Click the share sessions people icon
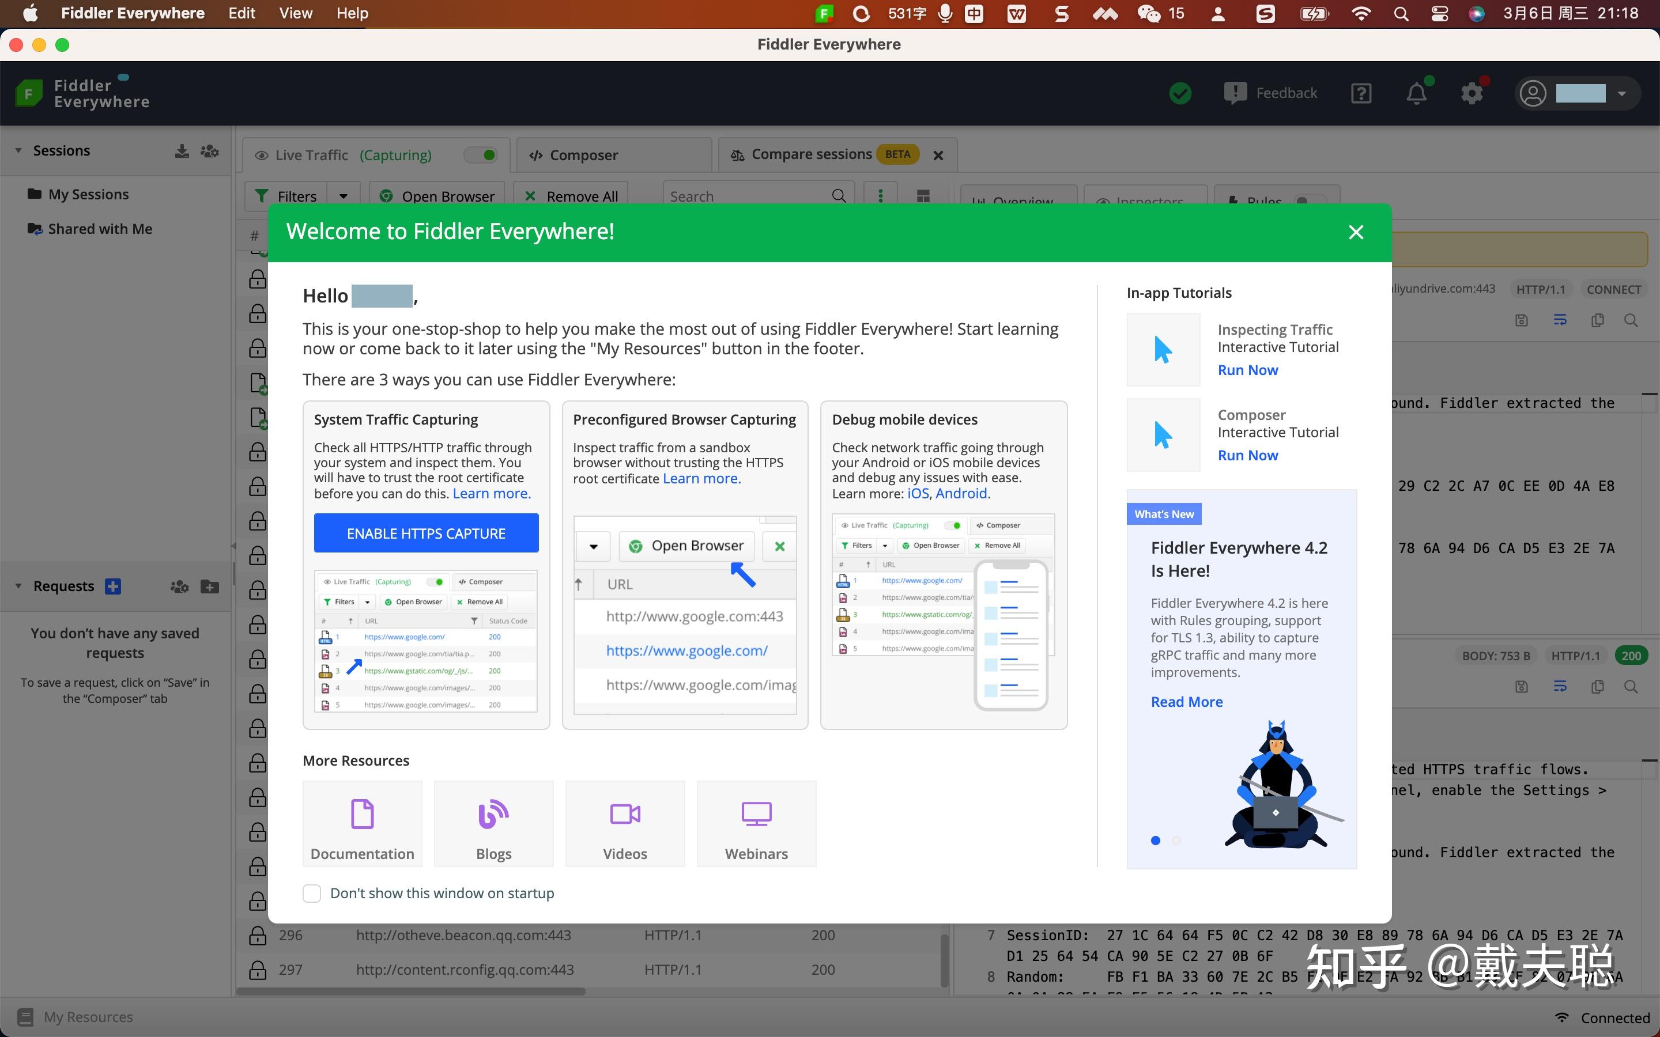 tap(209, 151)
